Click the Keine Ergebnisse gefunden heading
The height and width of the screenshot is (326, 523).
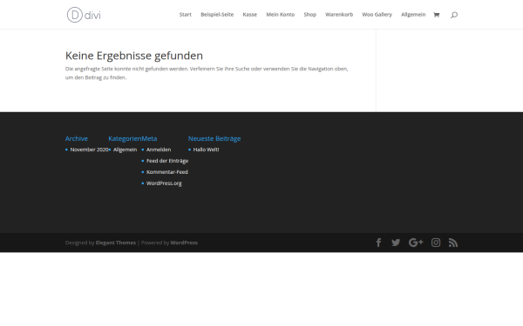(x=134, y=56)
